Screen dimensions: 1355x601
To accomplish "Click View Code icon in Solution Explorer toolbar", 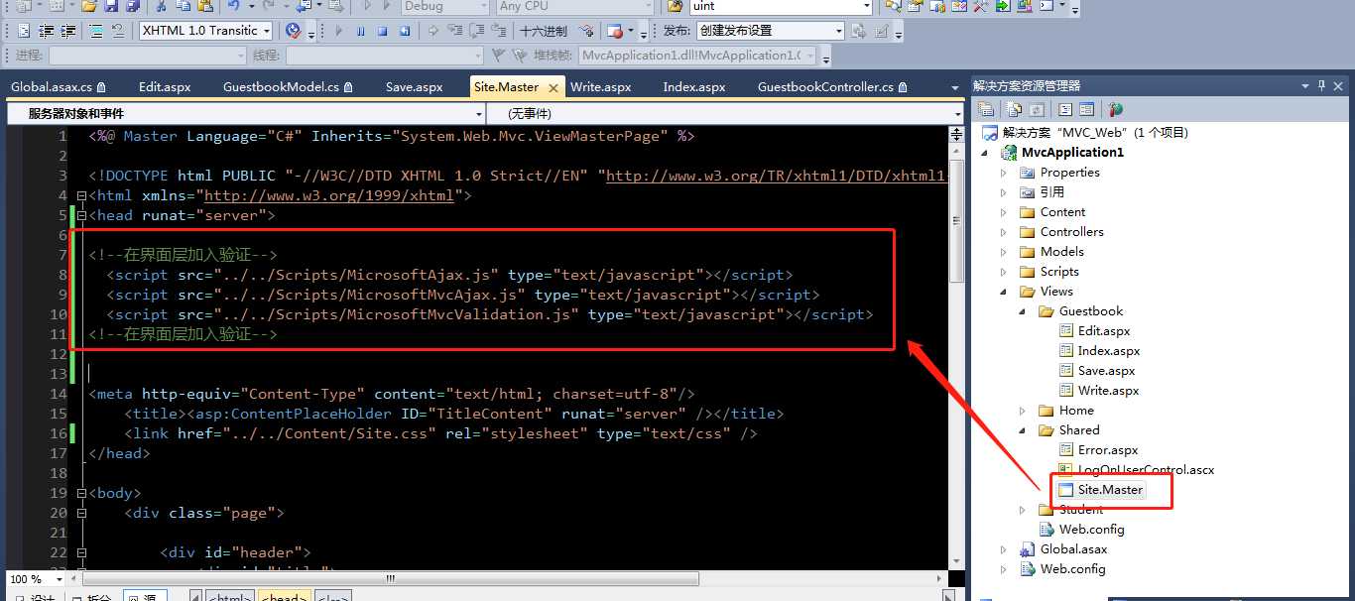I will (1064, 109).
